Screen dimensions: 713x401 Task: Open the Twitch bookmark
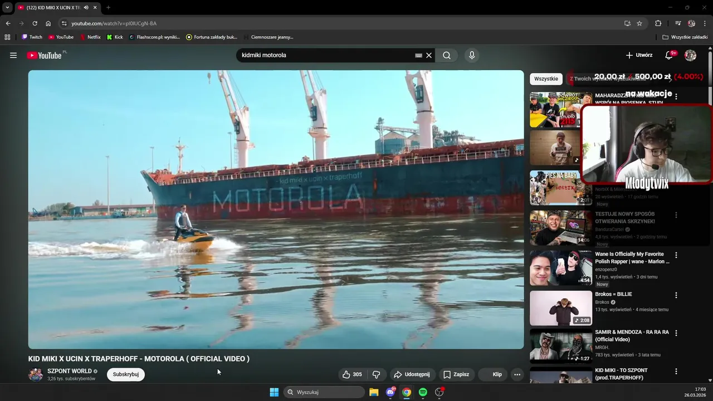point(32,37)
